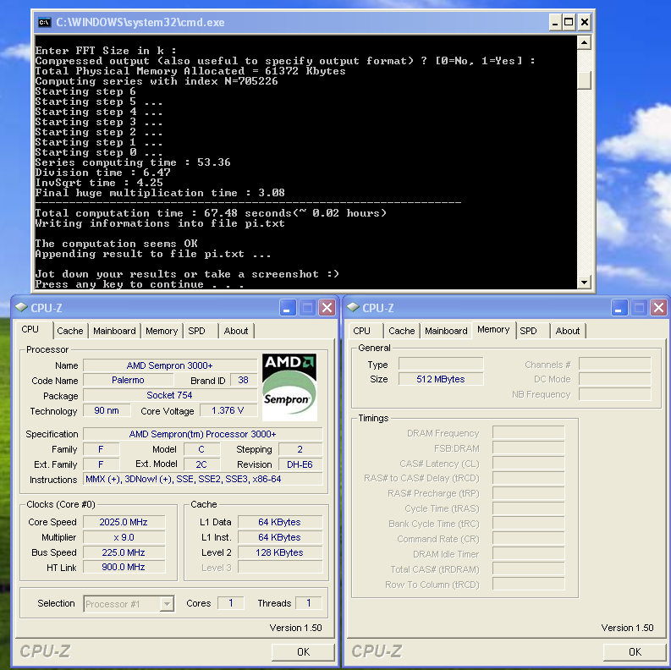Click the left CPU-Z title bar text

(x=47, y=308)
